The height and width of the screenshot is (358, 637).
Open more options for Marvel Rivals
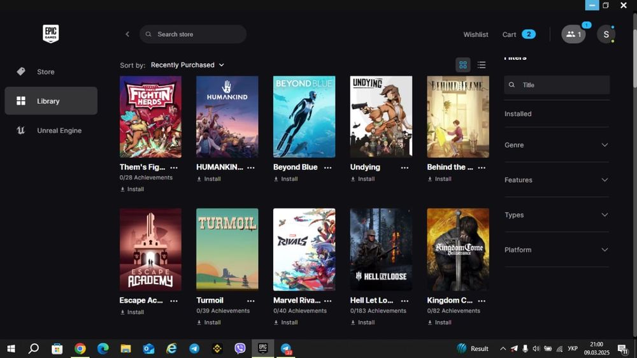click(x=327, y=301)
